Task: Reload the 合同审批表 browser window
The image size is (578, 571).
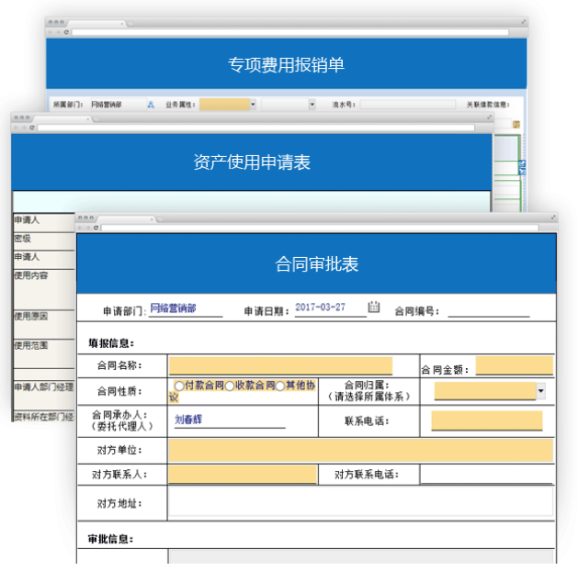Action: pos(96,228)
